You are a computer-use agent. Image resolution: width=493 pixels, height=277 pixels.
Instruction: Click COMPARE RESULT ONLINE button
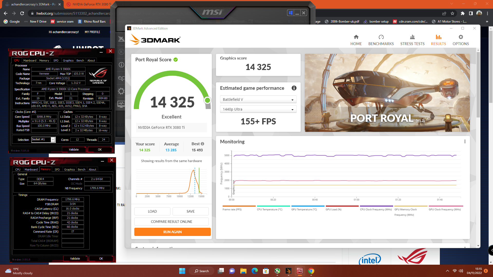point(171,222)
